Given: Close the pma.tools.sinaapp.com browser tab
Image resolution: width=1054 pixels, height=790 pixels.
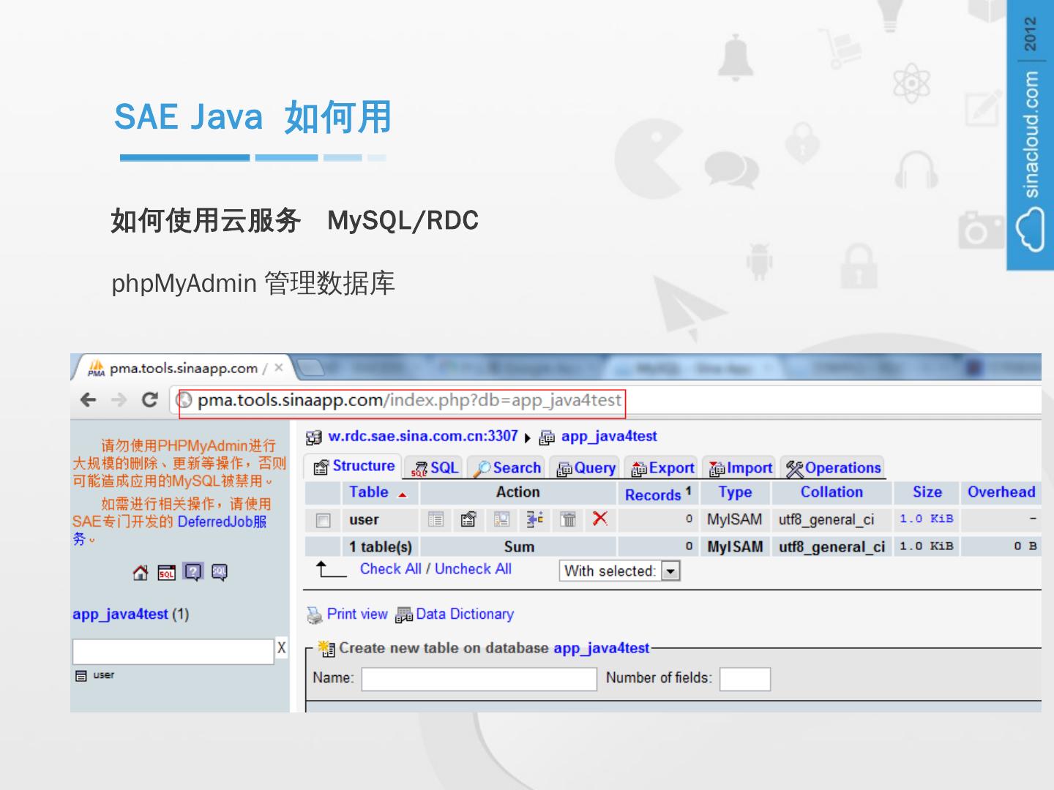Looking at the screenshot, I should (x=279, y=368).
